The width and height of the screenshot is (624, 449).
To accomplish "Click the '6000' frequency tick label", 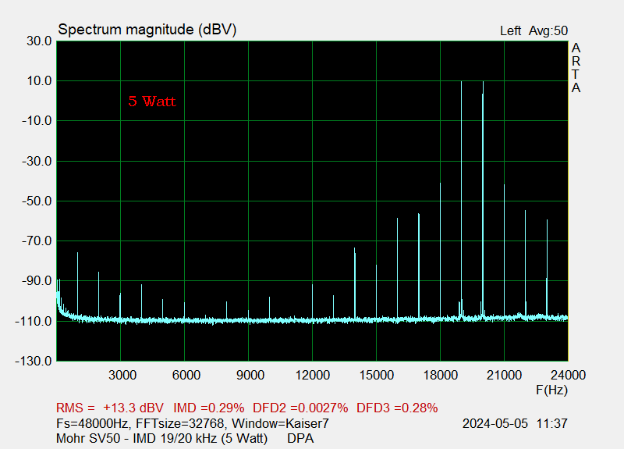I will [x=186, y=375].
